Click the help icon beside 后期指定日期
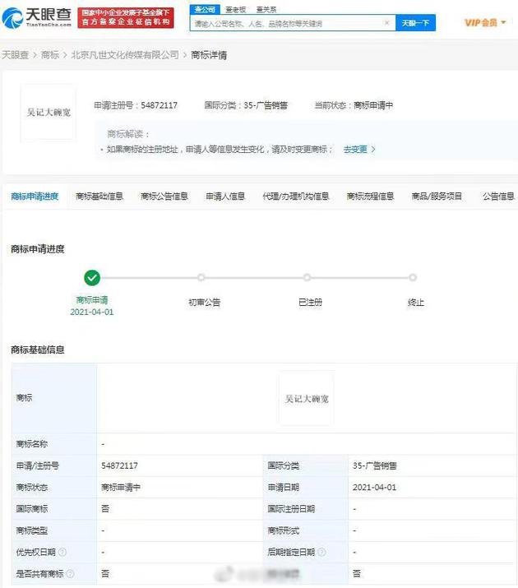The height and width of the screenshot is (588, 518). [x=321, y=552]
